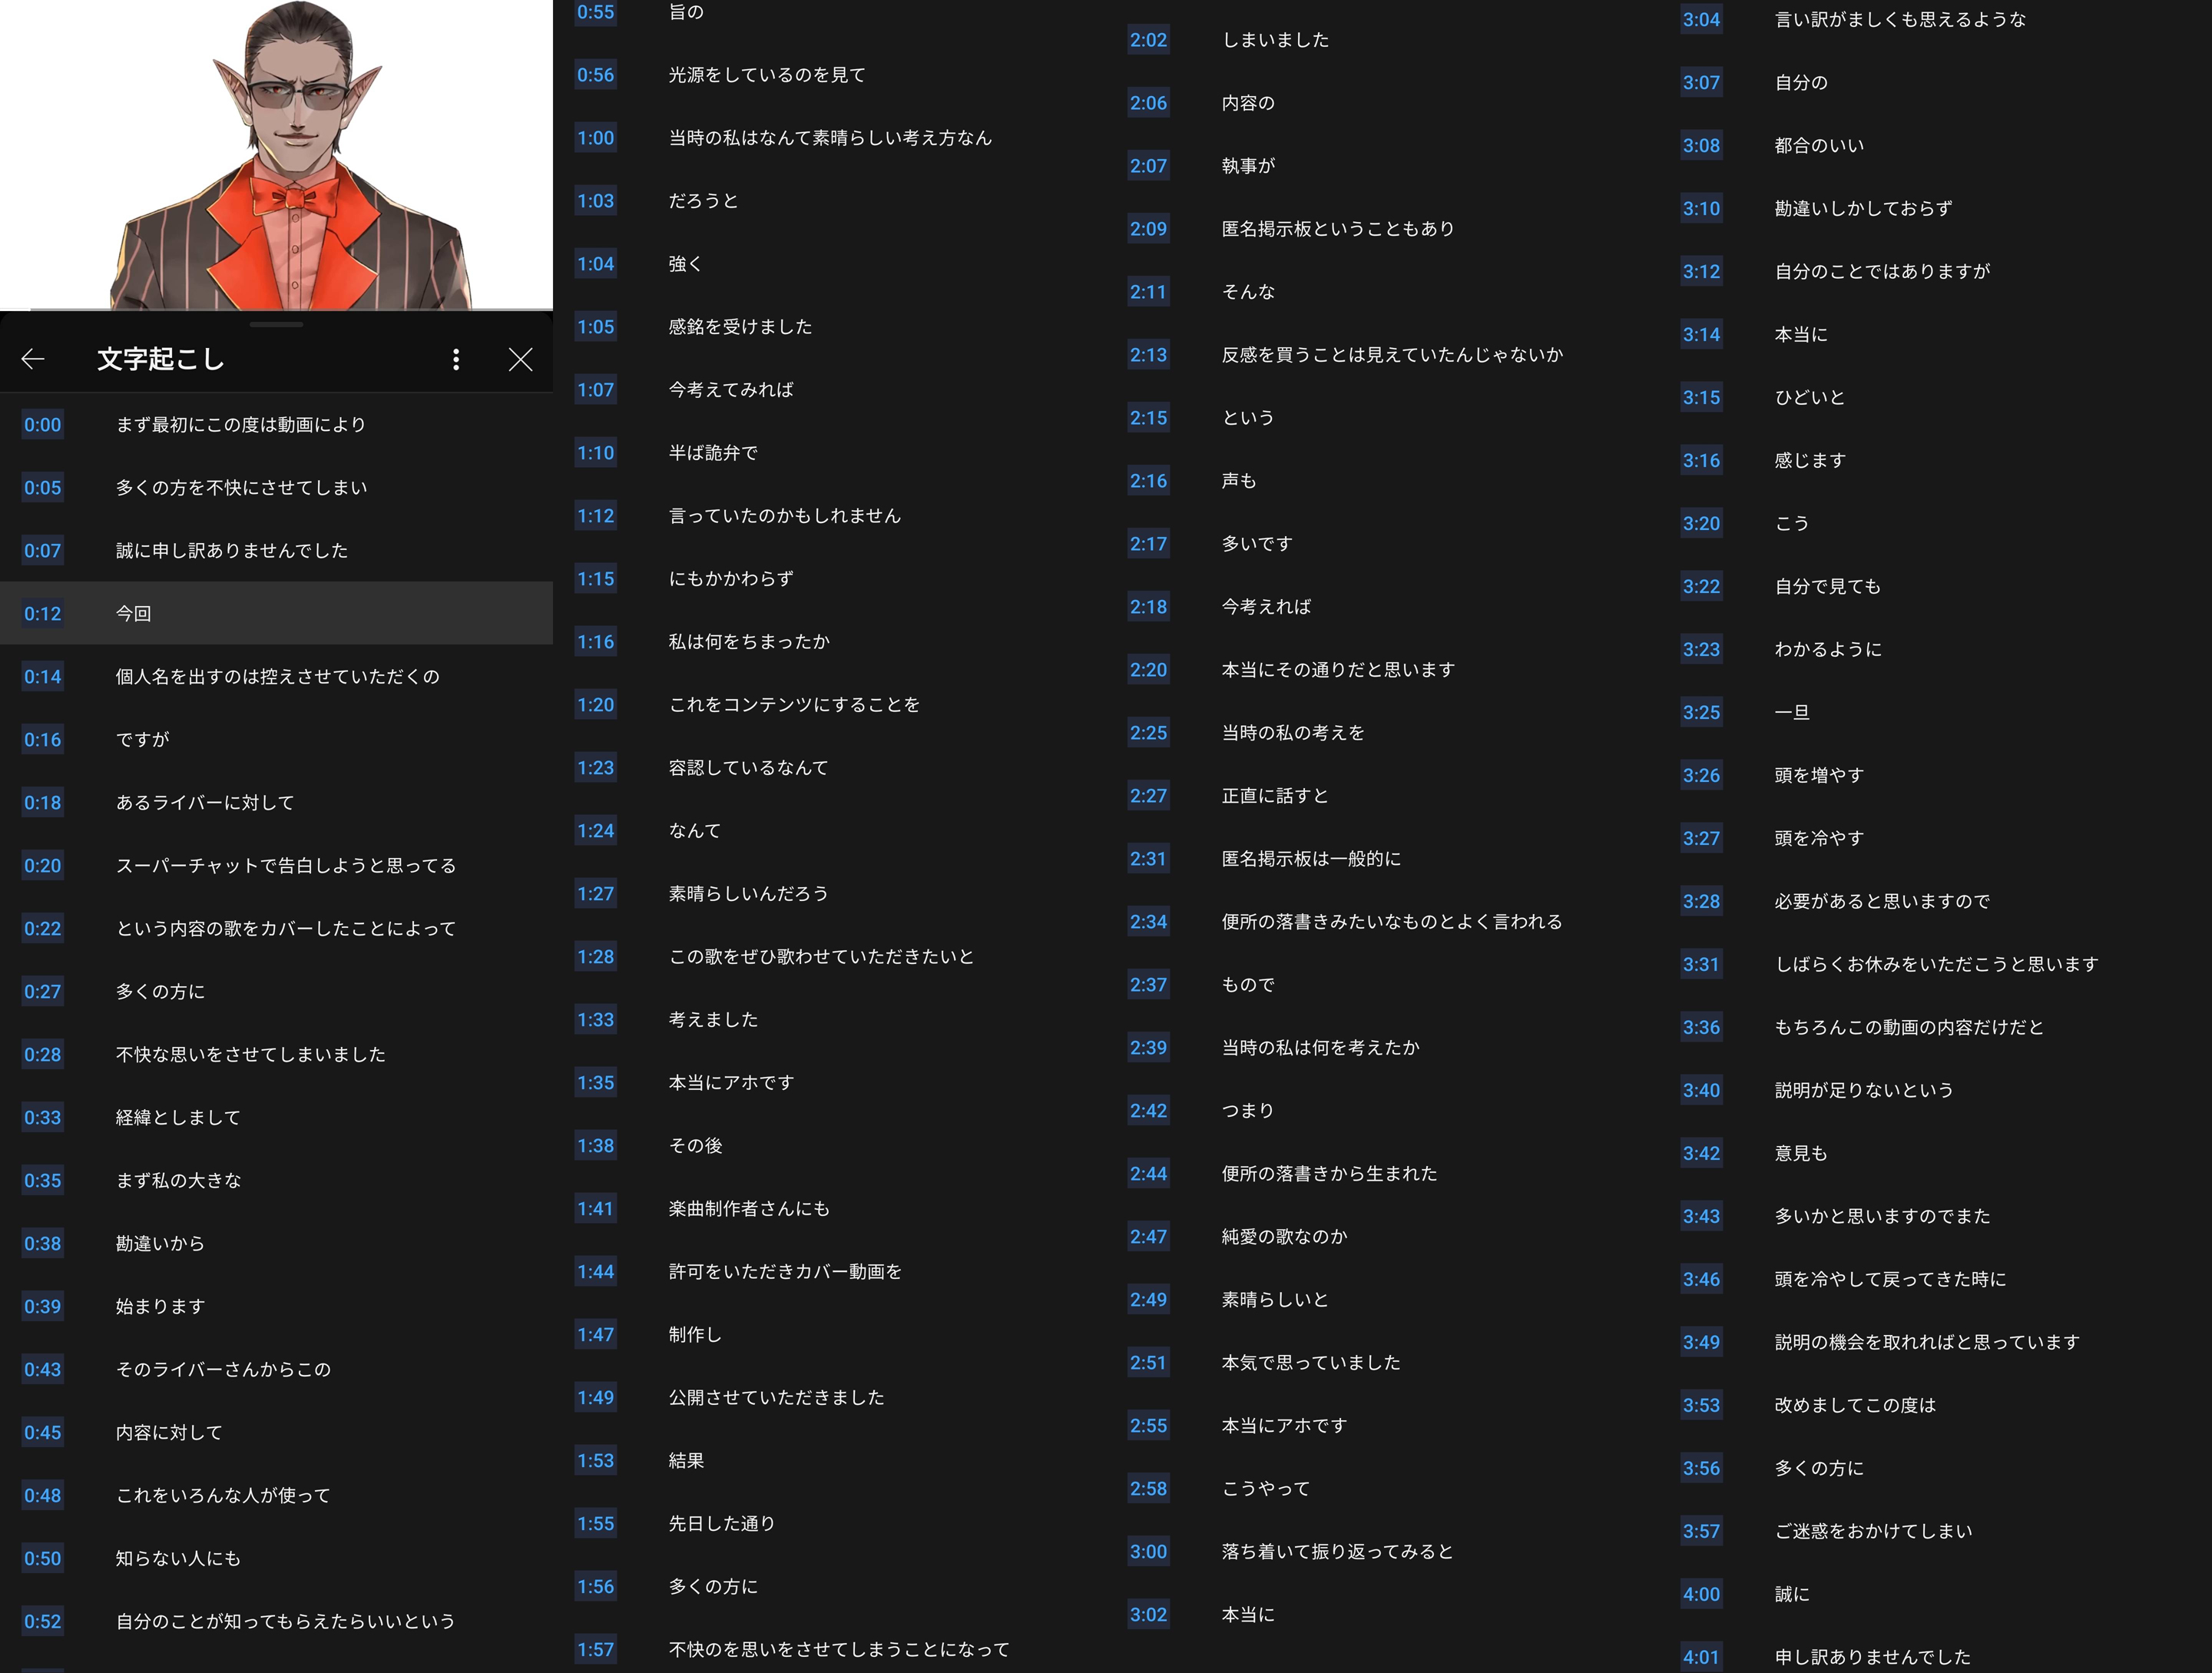Select the highlighted 0:12 今回 row

tap(276, 613)
